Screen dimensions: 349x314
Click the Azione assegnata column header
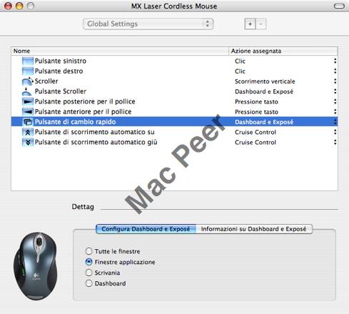pos(283,51)
